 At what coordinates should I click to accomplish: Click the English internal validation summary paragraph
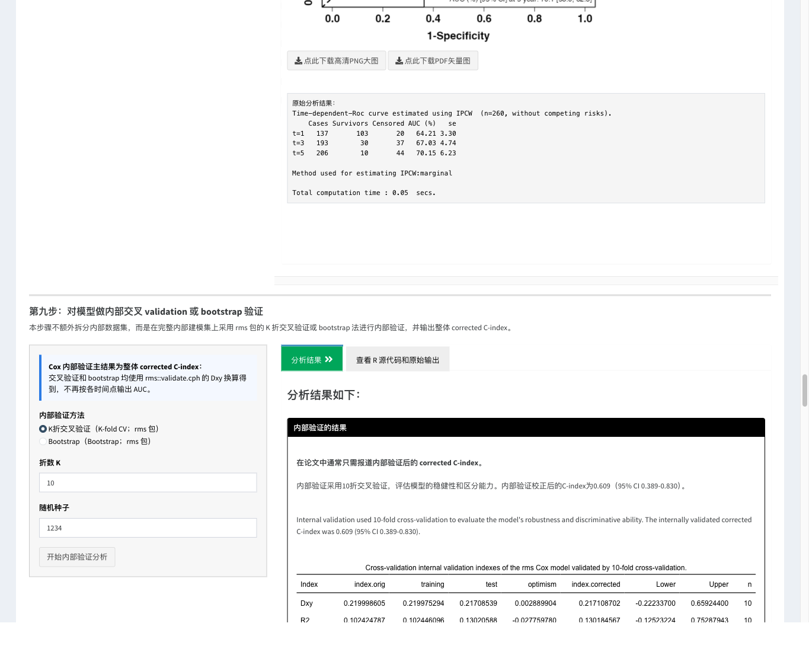coord(524,525)
